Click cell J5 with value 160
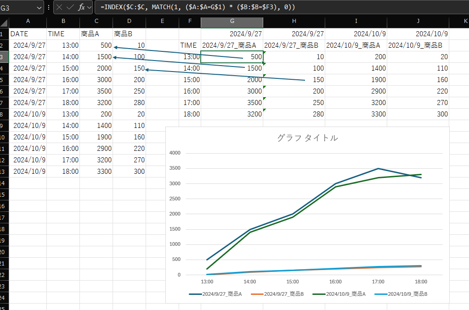 click(x=418, y=80)
